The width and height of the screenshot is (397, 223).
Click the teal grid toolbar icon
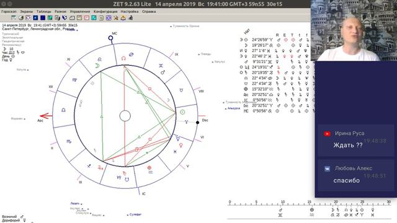tap(50, 18)
